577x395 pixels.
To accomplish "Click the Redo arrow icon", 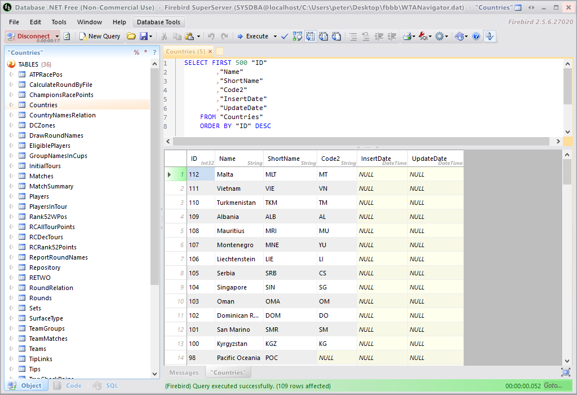I will 224,36.
